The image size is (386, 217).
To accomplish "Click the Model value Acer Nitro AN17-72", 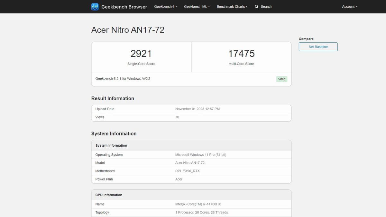I will coord(190,163).
